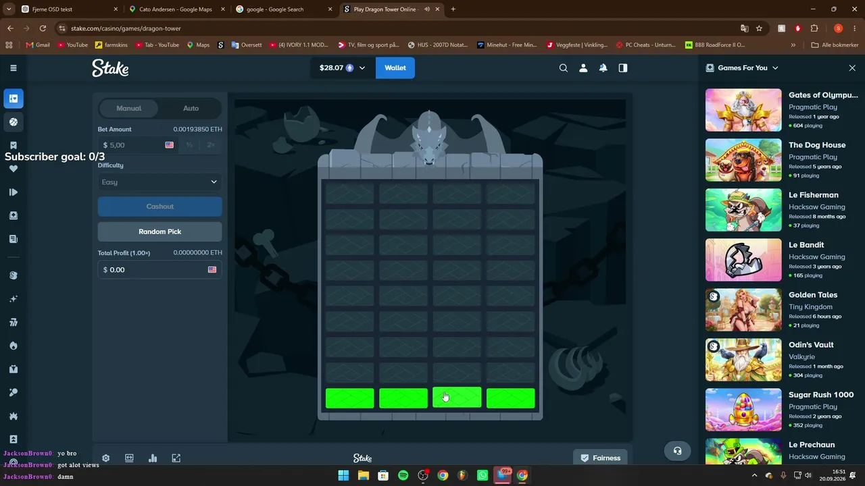865x486 pixels.
Task: Open Sugar Rush 1000 game thumbnail
Action: tap(743, 410)
